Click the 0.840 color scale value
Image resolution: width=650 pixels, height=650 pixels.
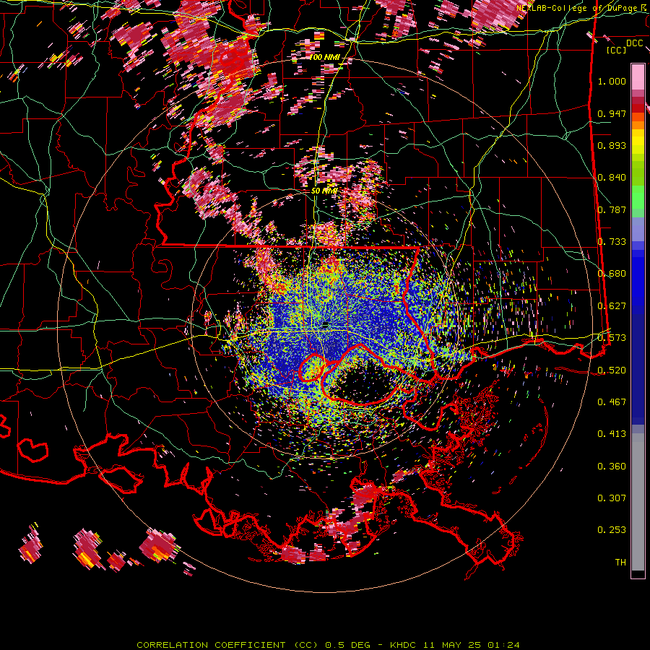[x=612, y=178]
